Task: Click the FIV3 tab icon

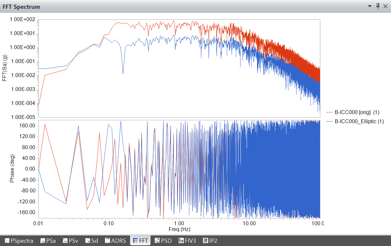Action: point(181,241)
